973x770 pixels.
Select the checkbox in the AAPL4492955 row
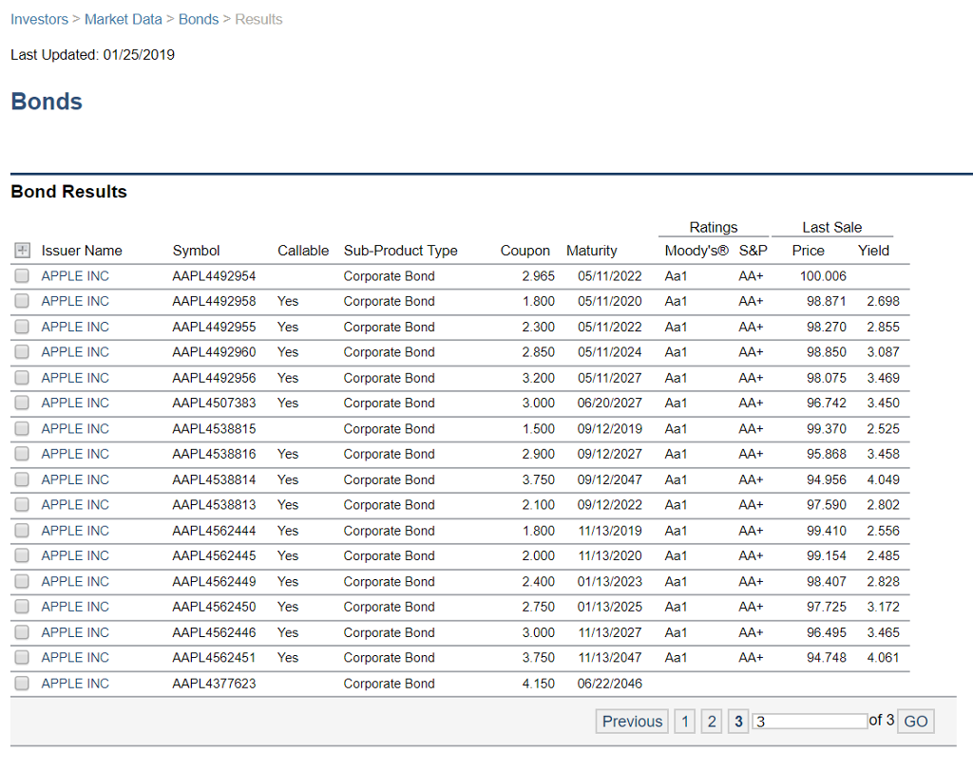[x=22, y=327]
